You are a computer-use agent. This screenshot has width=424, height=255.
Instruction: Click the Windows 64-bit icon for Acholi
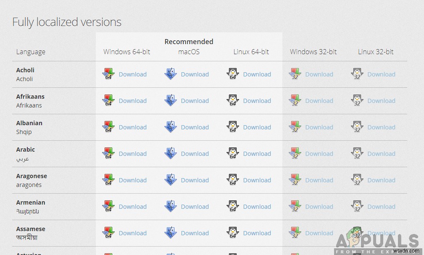[x=108, y=74]
